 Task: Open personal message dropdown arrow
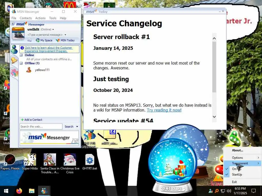[65, 35]
